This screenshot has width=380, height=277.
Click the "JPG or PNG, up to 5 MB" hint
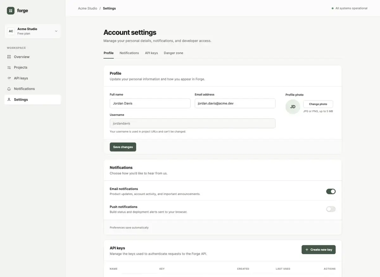point(318,111)
